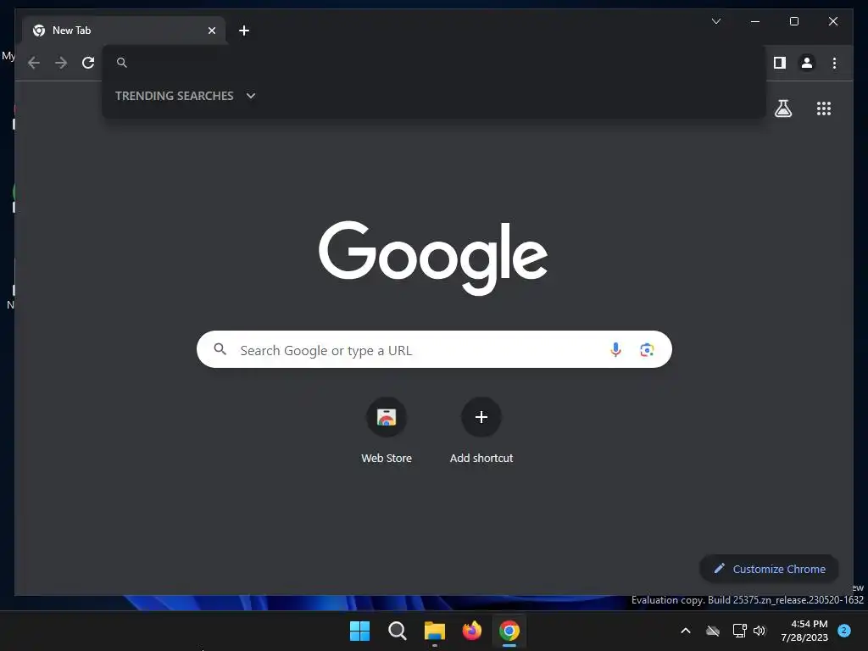Open the clock and date panel
The image size is (868, 651).
click(x=804, y=631)
